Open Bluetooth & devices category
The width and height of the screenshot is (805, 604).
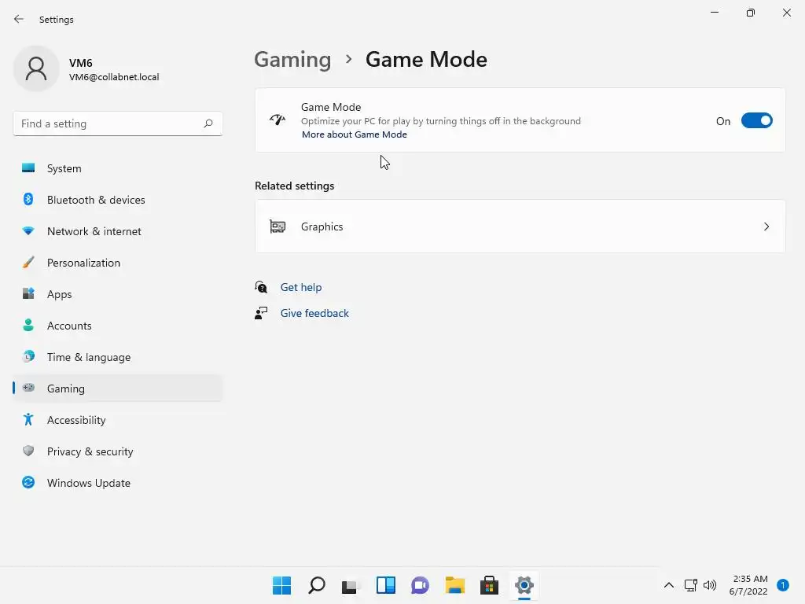coord(118,199)
